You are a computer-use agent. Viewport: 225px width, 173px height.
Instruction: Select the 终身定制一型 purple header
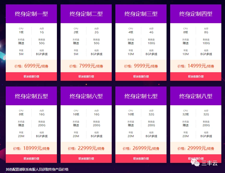(31, 14)
